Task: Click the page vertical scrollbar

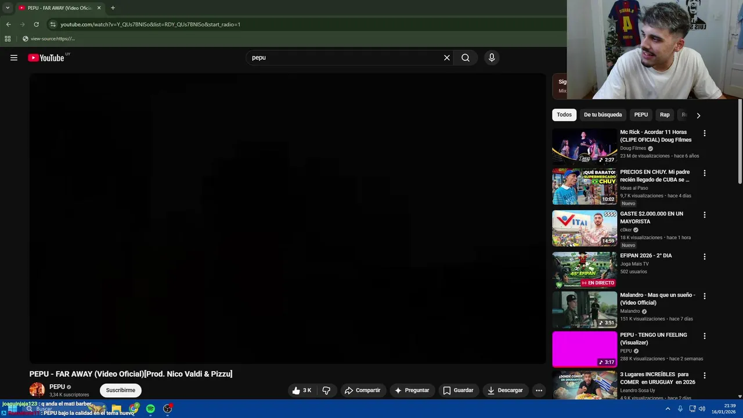Action: click(740, 142)
